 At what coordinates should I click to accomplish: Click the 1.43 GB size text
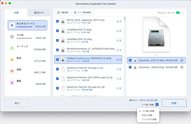click(x=85, y=52)
